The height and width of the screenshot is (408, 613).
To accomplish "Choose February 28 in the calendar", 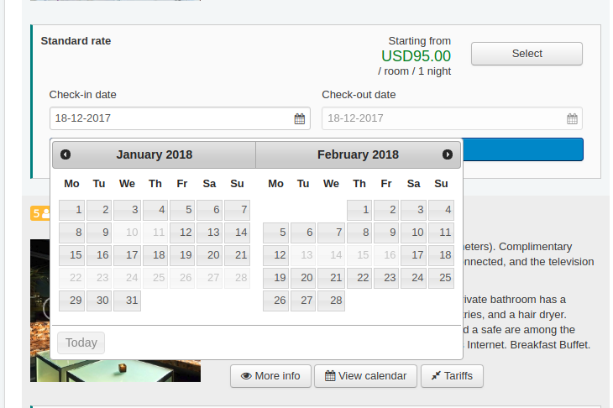I will tap(331, 301).
